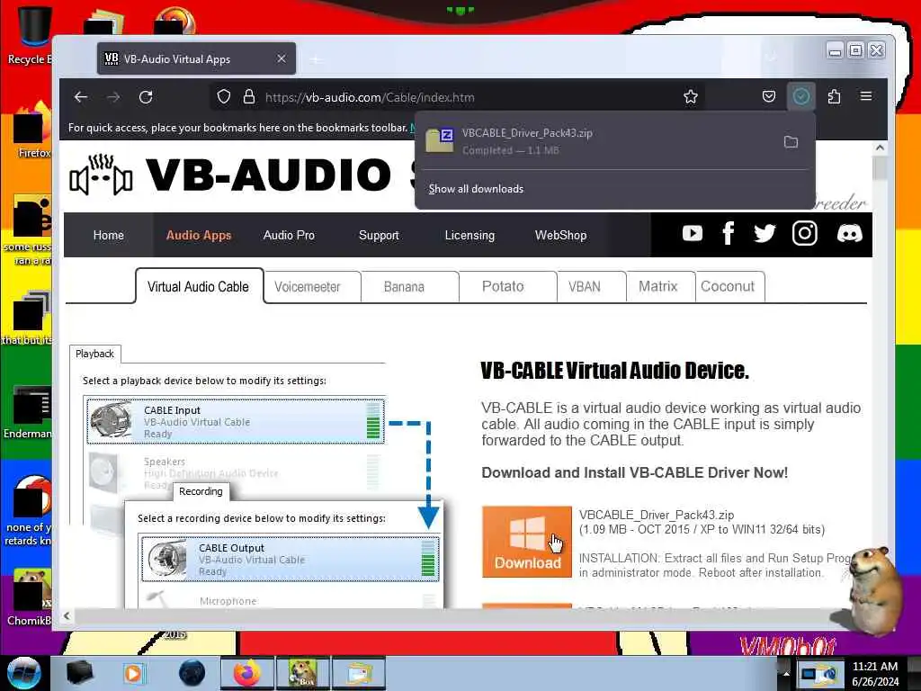Toggle the downloads panel toolbar button
Image resolution: width=921 pixels, height=691 pixels.
[x=801, y=96]
